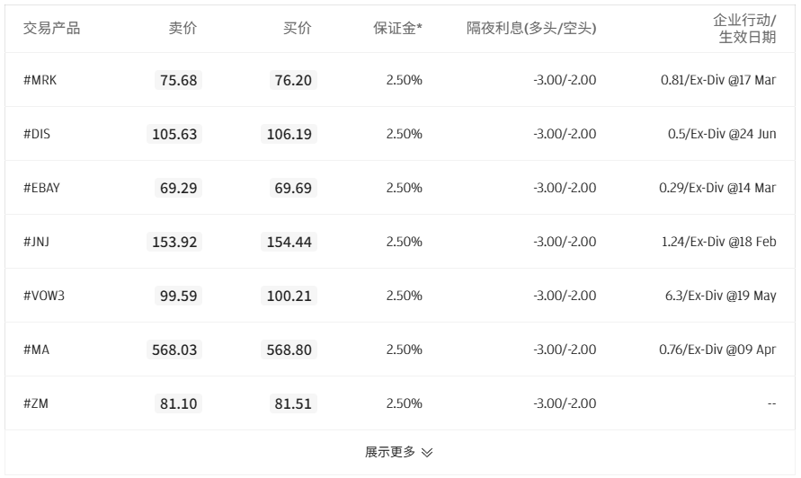Select the #MA buy price 568.80
801x478 pixels.
[289, 350]
